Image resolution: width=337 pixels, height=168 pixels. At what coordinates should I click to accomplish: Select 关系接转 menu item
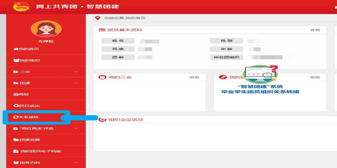pyautogui.click(x=29, y=117)
